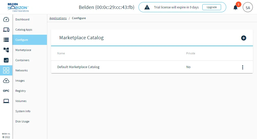
Task: Open the laptop icon in left rail
Action: coord(6,101)
